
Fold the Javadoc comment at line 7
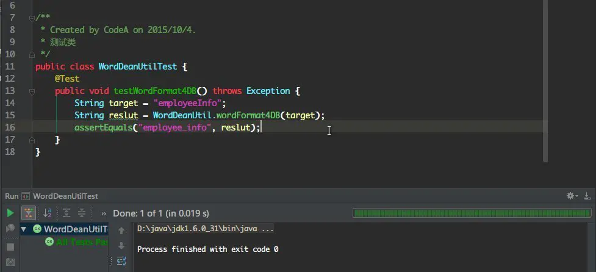click(x=32, y=18)
